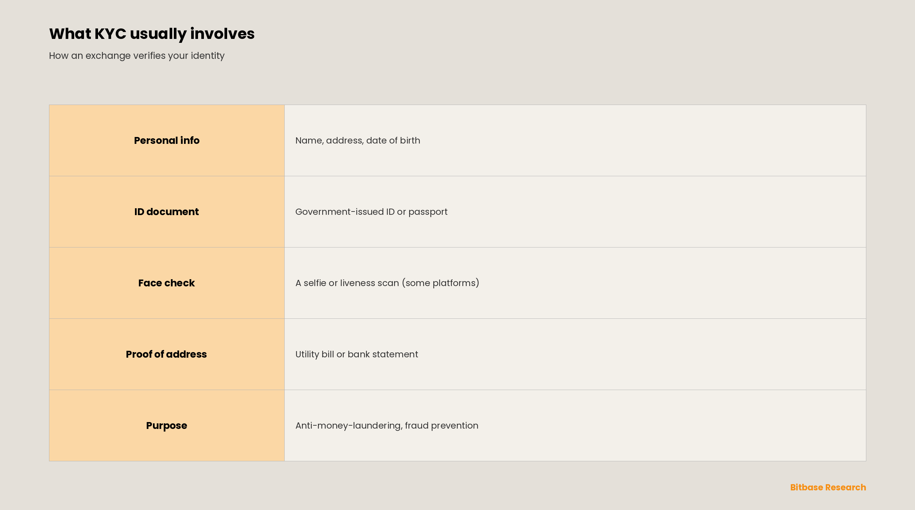This screenshot has height=510, width=915.
Task: Select the 'Name, address, date of birth' text
Action: pos(358,141)
